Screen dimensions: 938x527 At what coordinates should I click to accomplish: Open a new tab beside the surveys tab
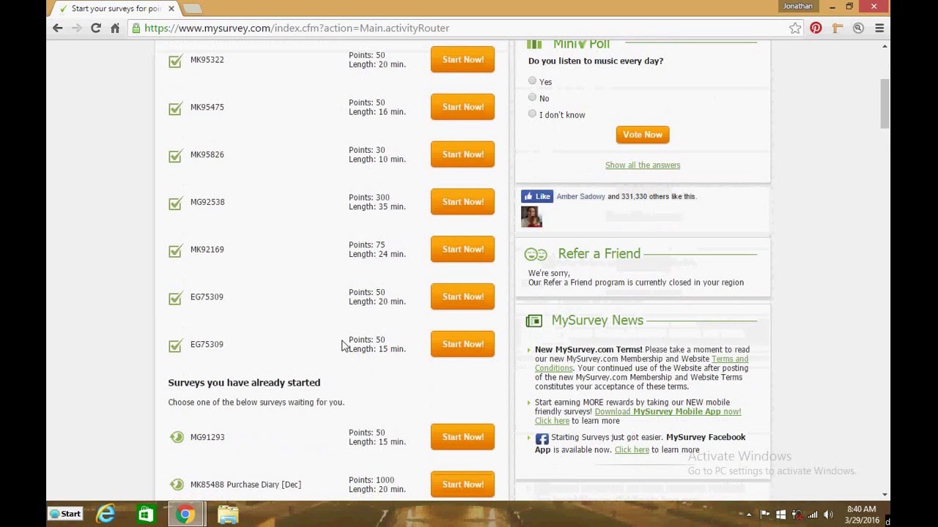[x=192, y=9]
